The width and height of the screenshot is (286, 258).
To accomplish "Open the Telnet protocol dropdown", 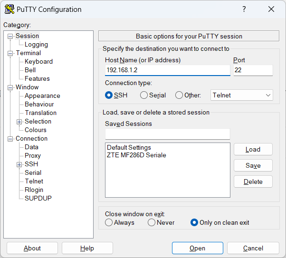I will click(241, 95).
